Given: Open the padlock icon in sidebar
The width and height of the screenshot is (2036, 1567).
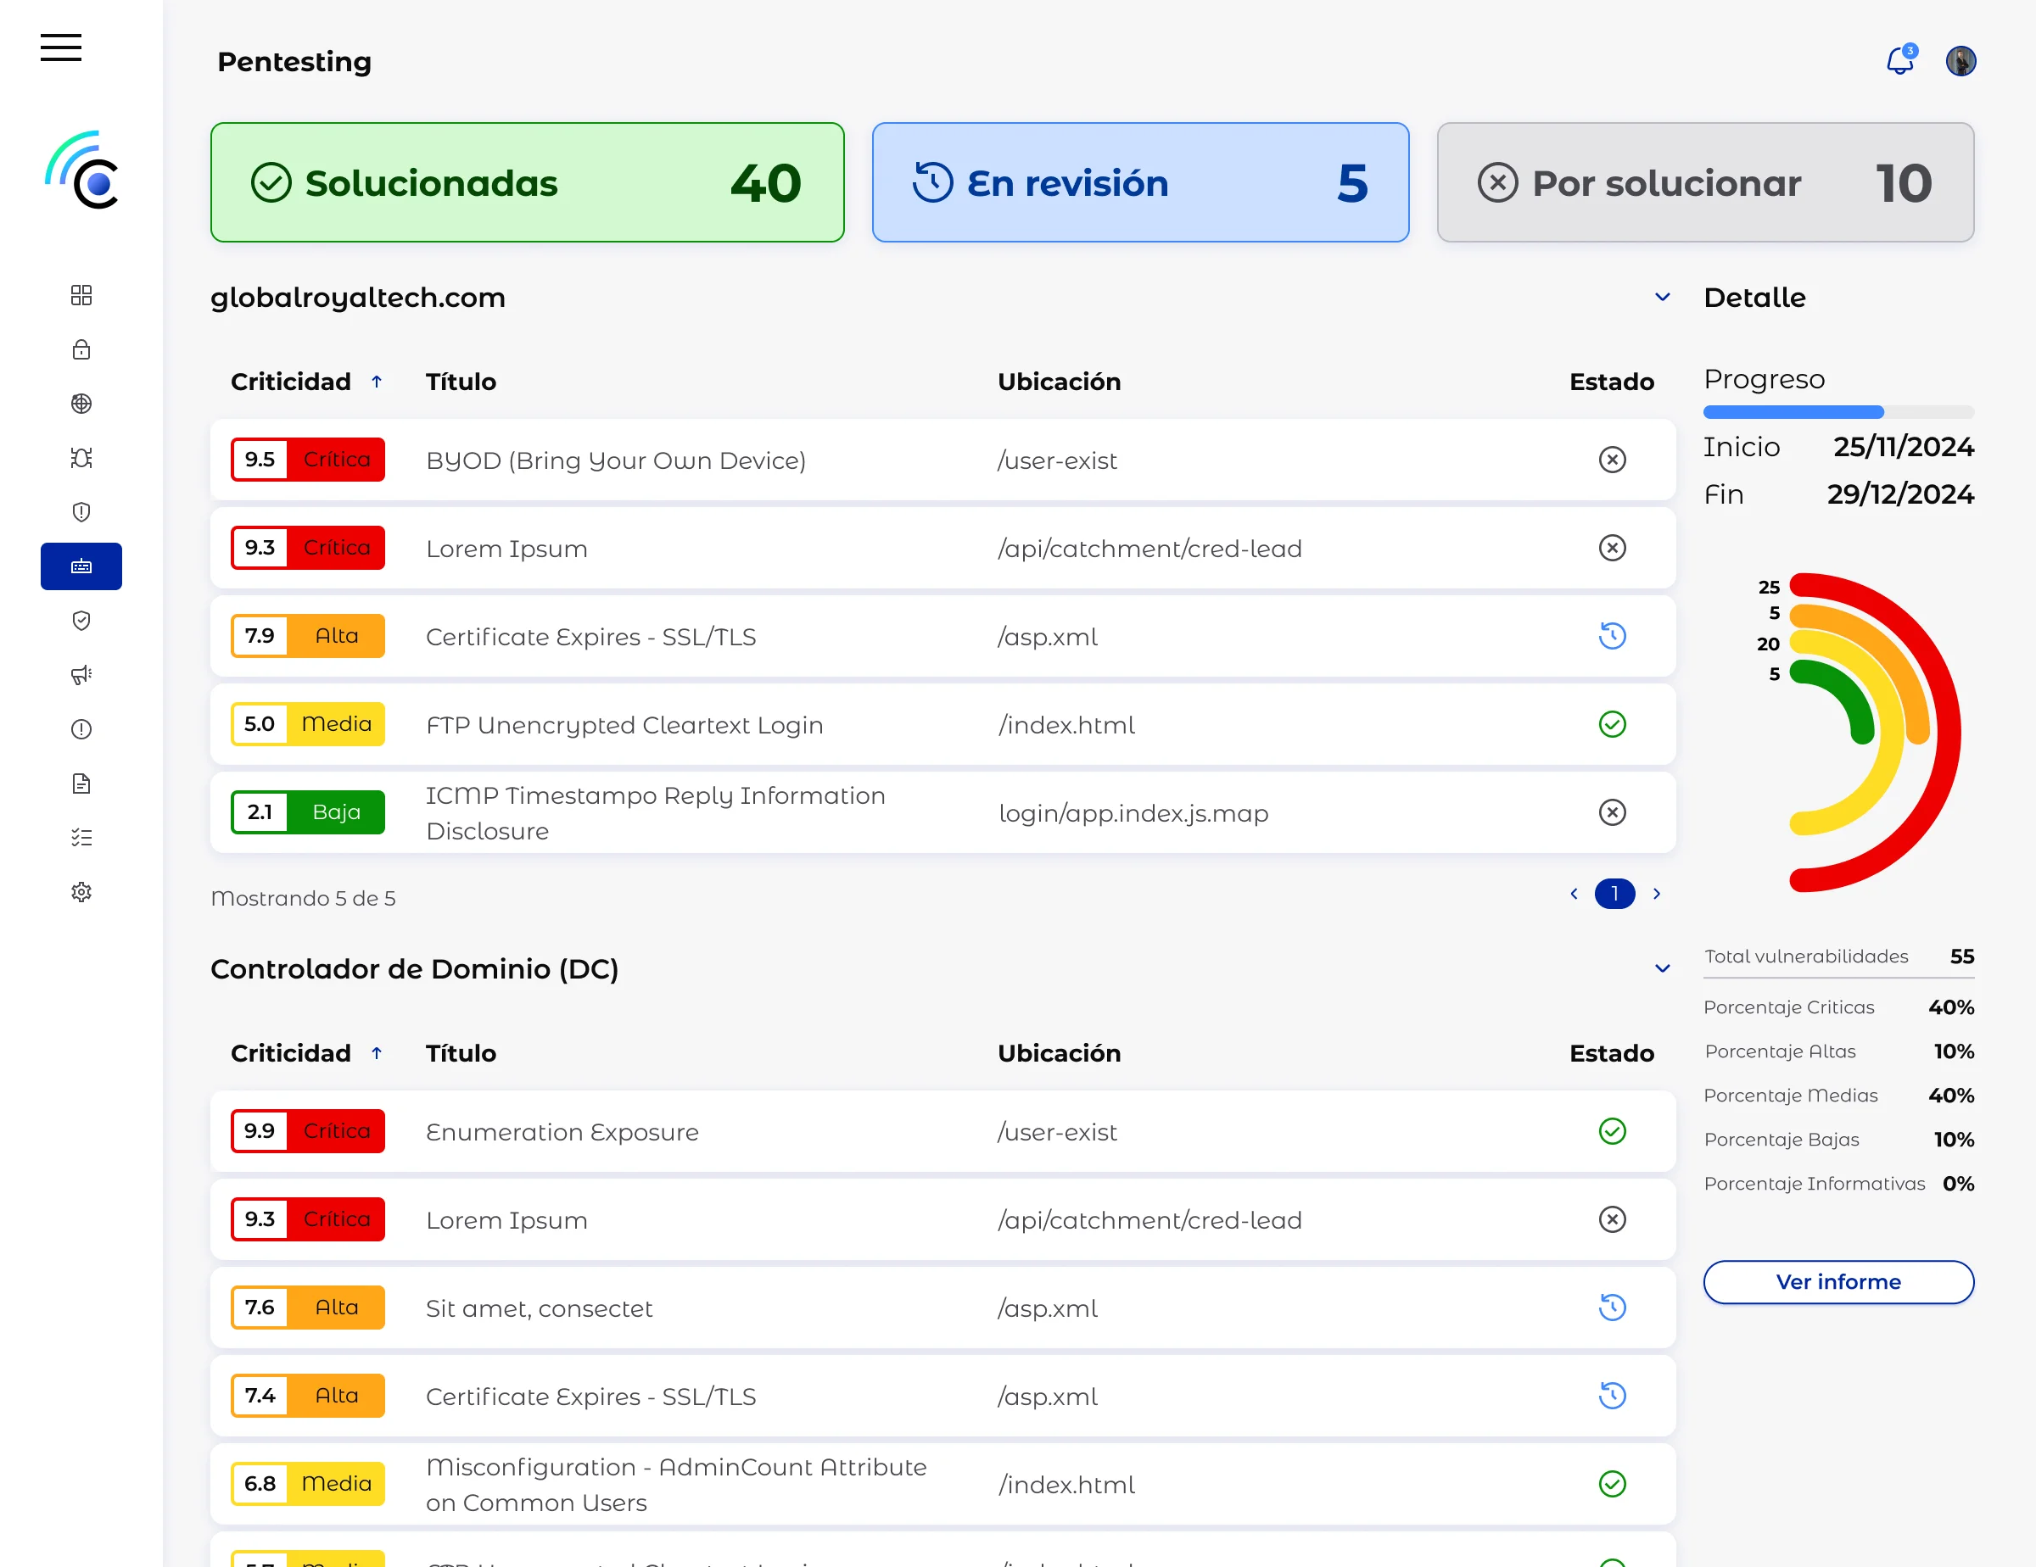Looking at the screenshot, I should [x=81, y=349].
